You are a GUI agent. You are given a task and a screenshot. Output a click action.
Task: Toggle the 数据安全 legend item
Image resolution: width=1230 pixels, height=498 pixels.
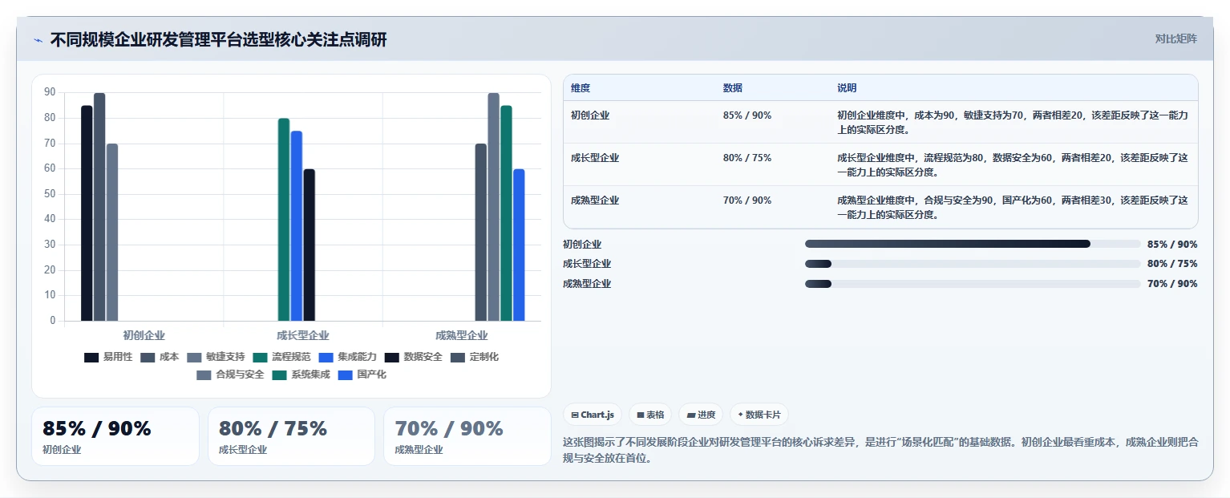[413, 357]
